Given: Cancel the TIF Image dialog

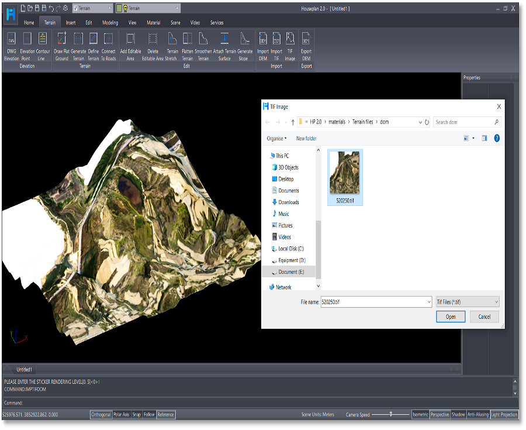Looking at the screenshot, I should 485,316.
